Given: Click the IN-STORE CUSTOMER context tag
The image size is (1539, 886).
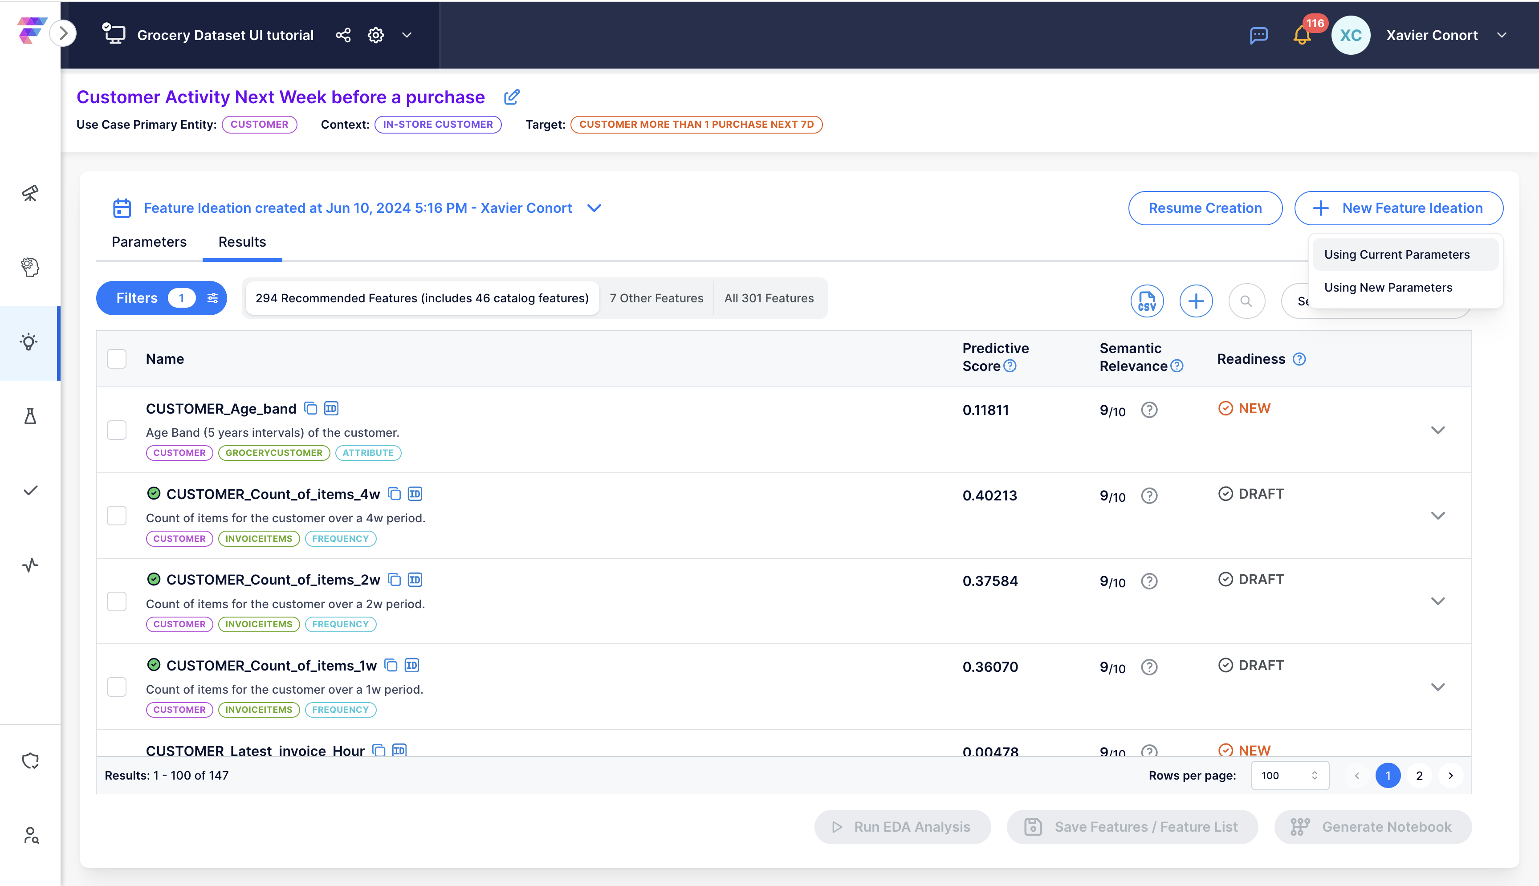Looking at the screenshot, I should 438,124.
